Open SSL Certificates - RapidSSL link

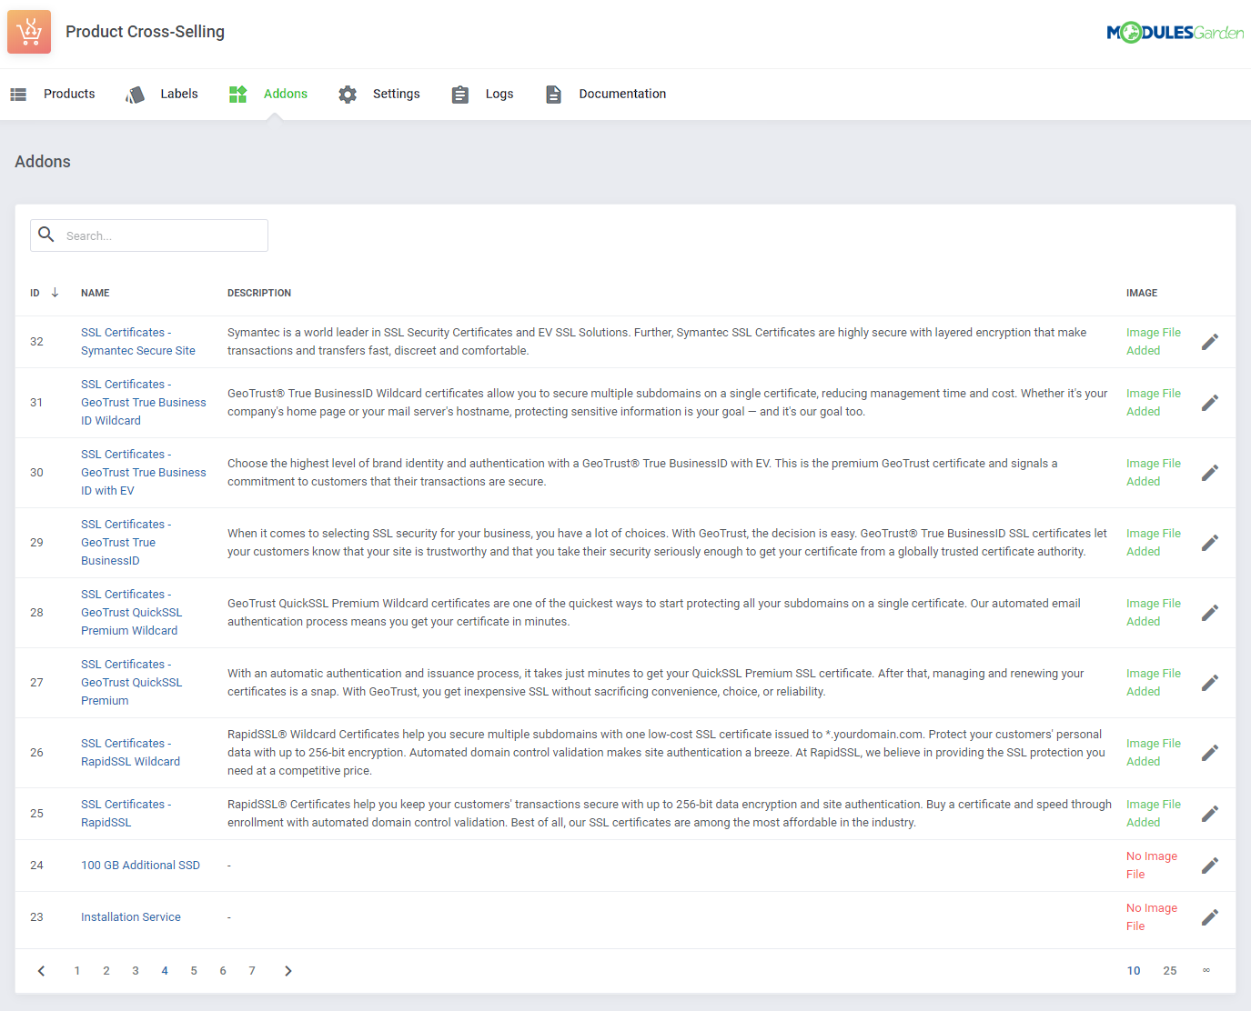coord(126,814)
